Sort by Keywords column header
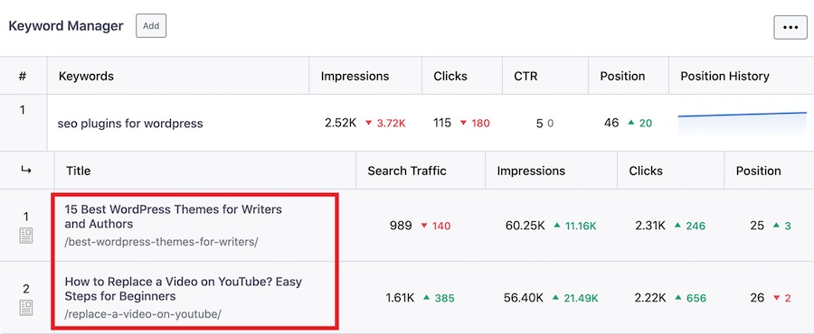This screenshot has width=814, height=334. point(86,76)
